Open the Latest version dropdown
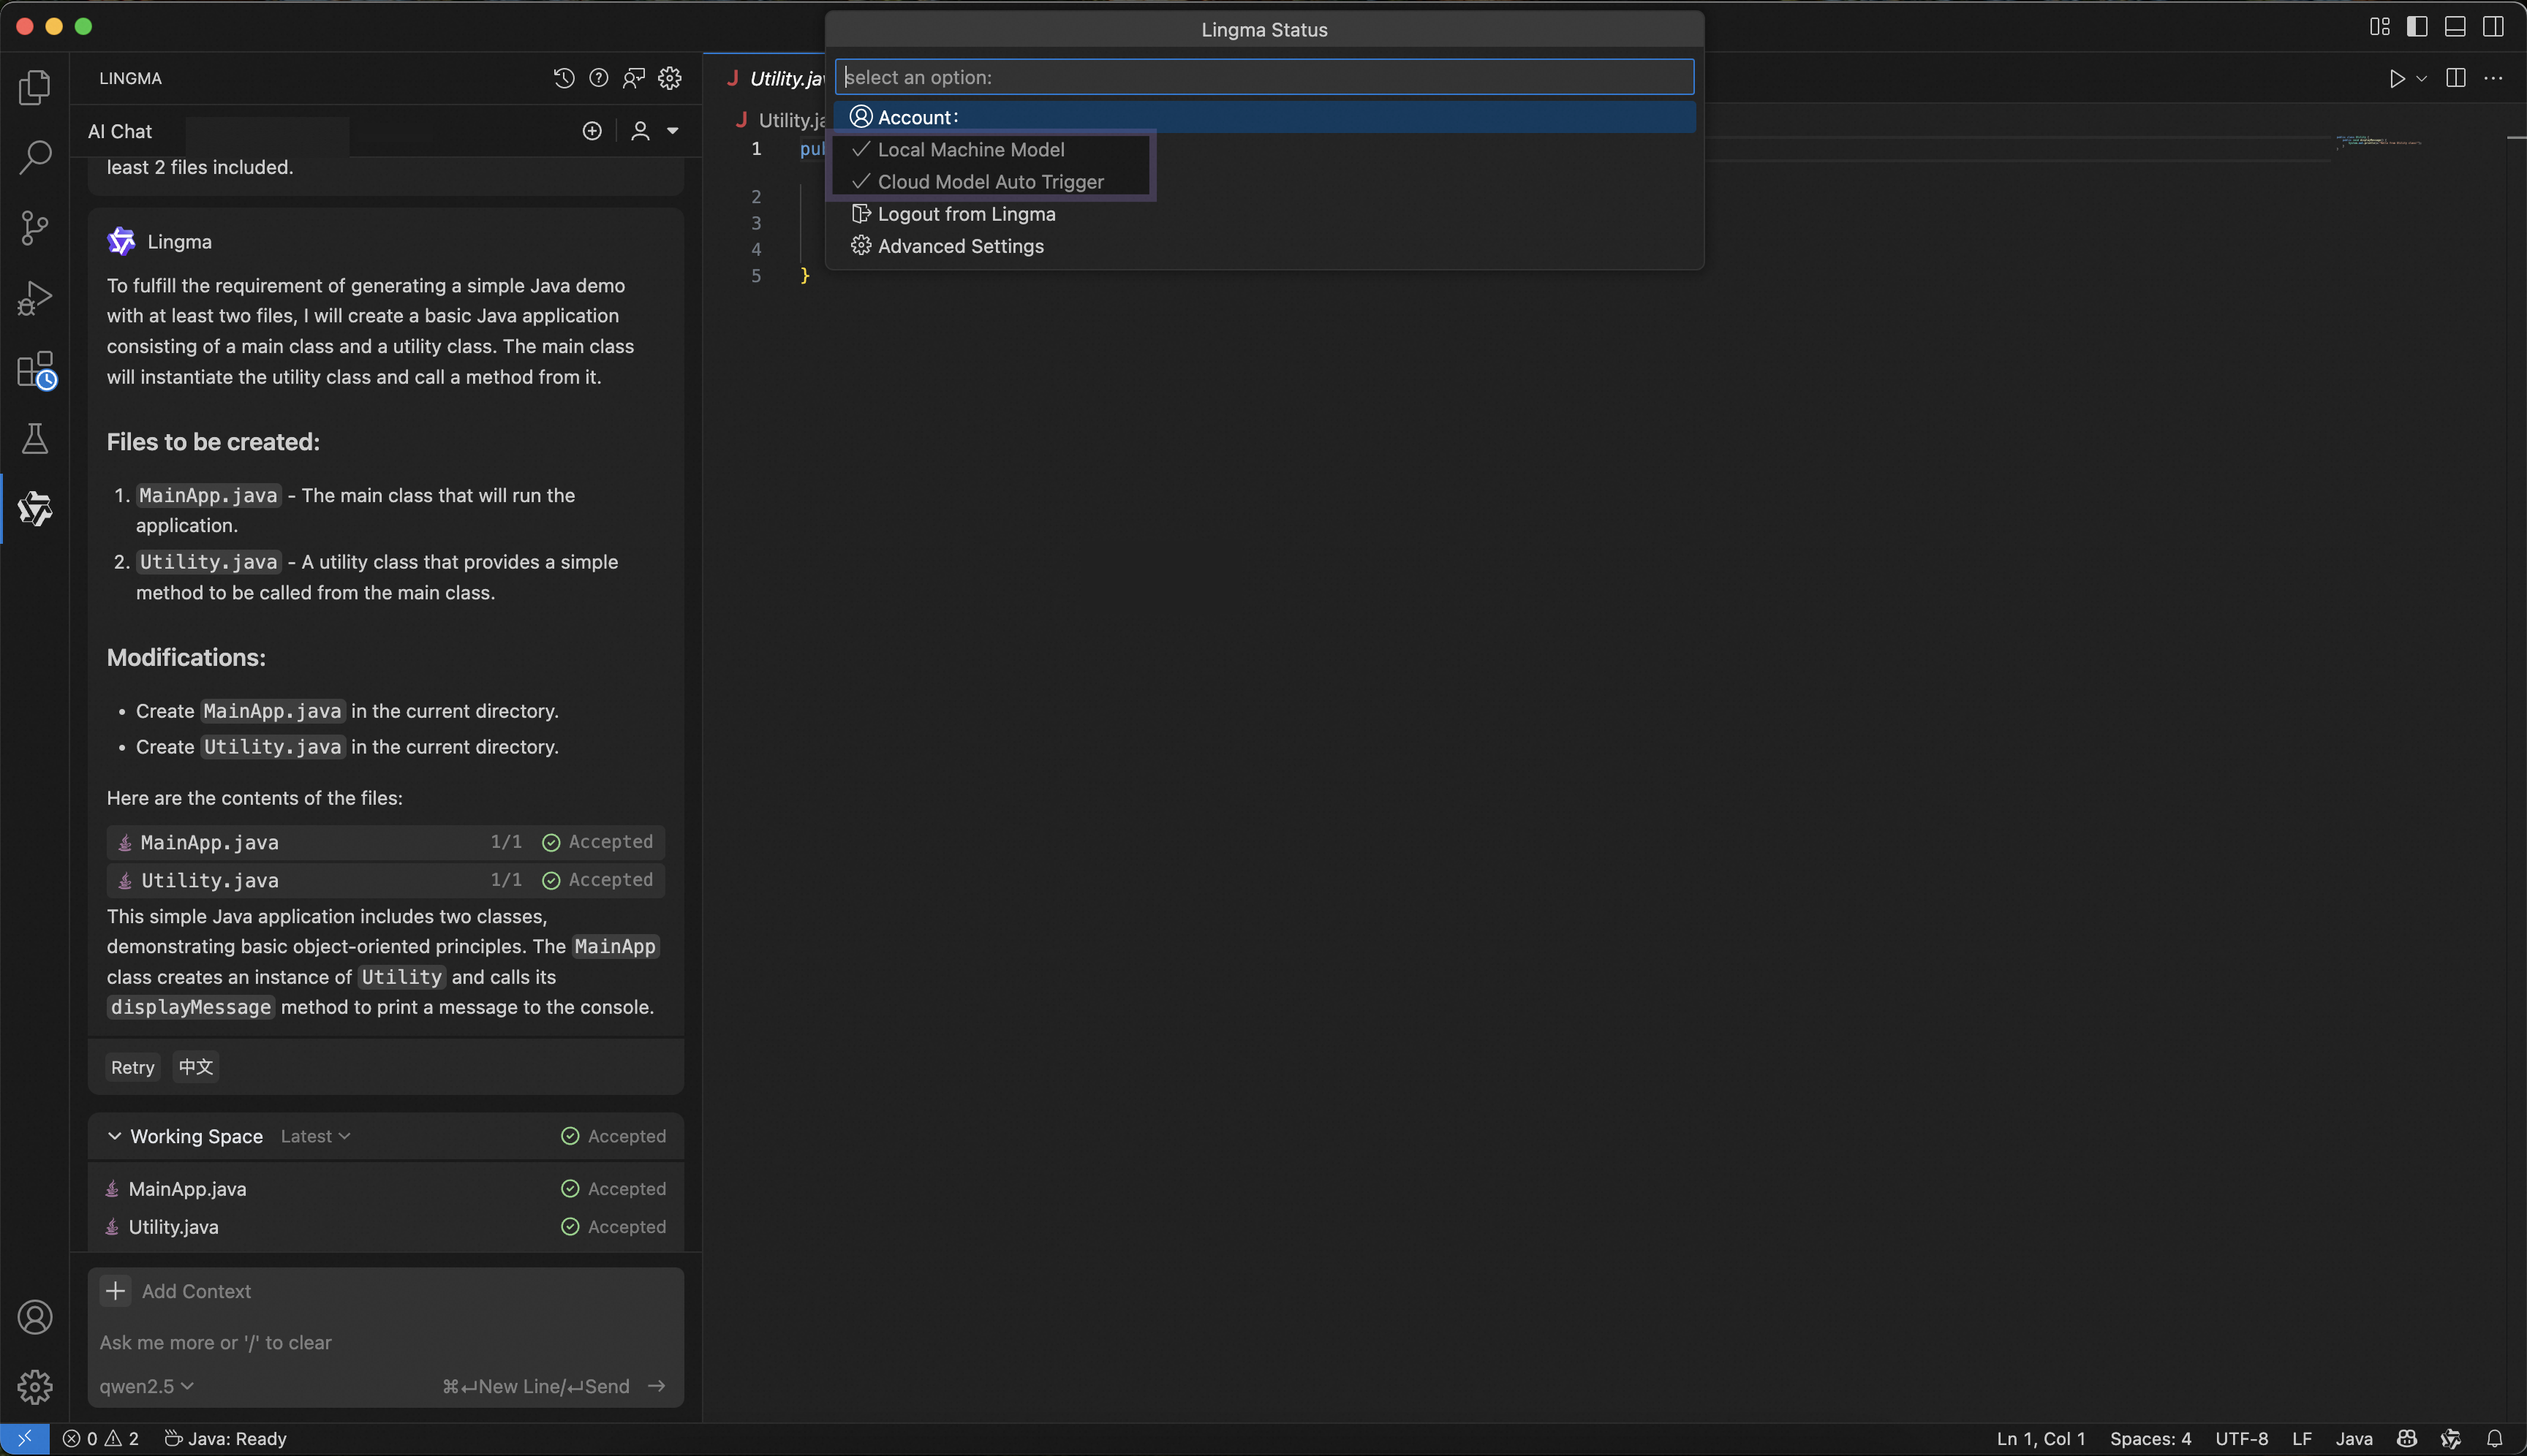This screenshot has height=1456, width=2527. pos(315,1136)
